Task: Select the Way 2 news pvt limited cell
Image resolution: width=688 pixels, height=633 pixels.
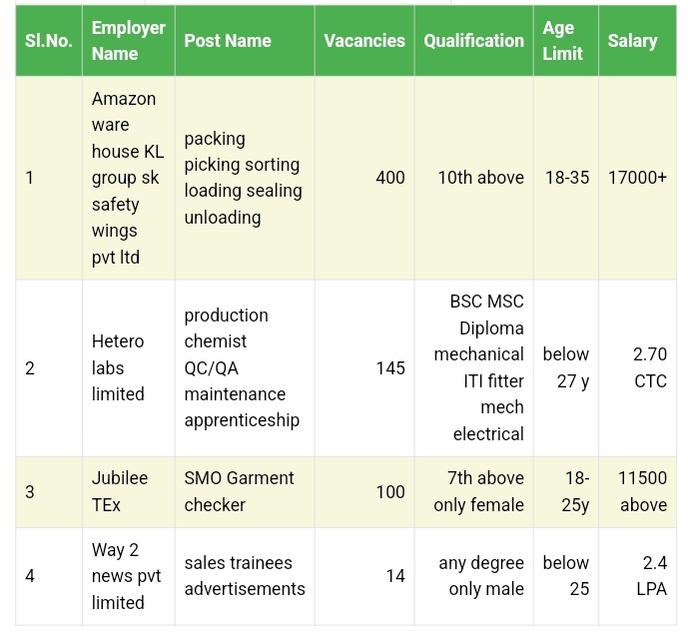Action: click(129, 576)
